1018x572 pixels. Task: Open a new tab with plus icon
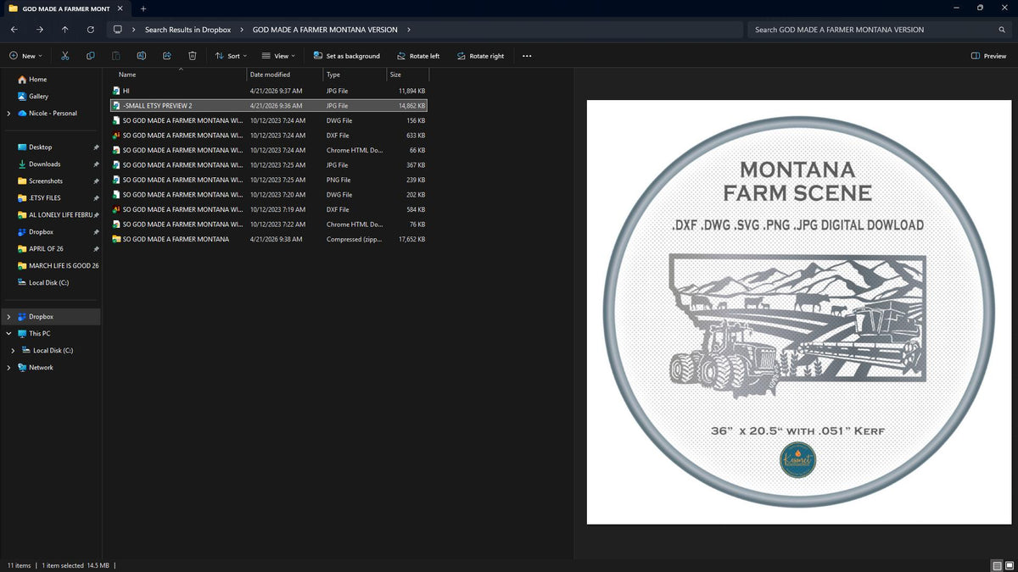tap(143, 8)
